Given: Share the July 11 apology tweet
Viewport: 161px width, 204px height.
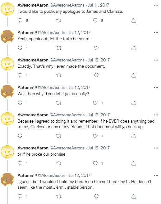Looking at the screenshot, I should [x=134, y=20].
